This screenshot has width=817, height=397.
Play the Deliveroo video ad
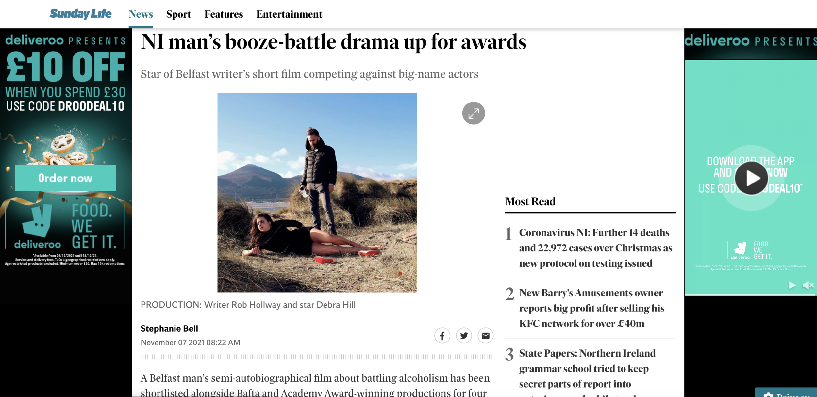(x=751, y=178)
